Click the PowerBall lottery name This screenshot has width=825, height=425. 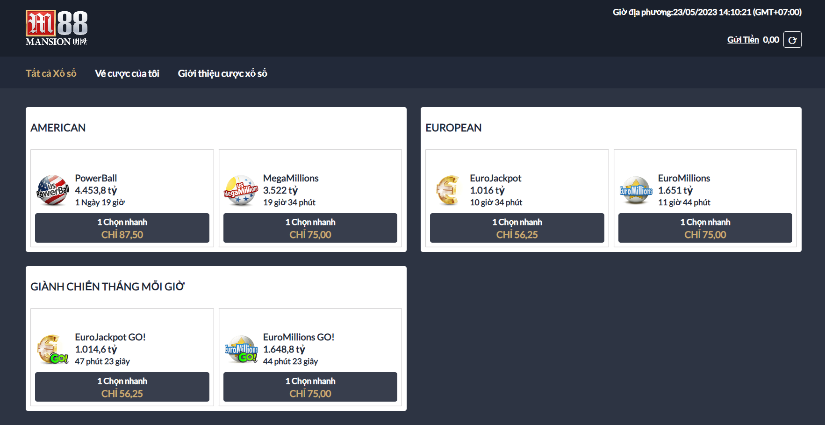(x=96, y=178)
